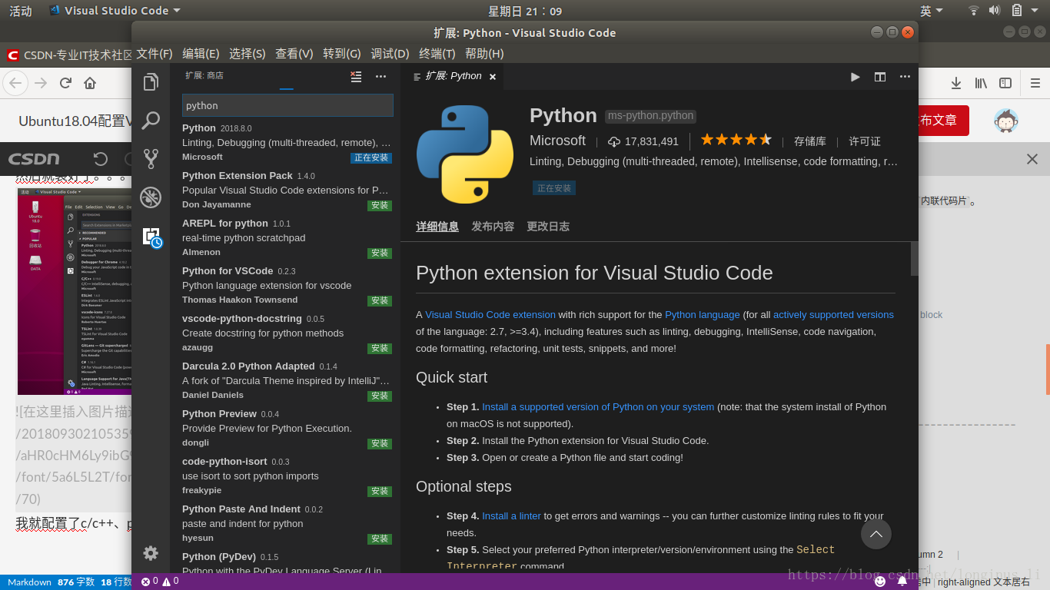
Task: Install code-python-isort extension
Action: coord(380,492)
